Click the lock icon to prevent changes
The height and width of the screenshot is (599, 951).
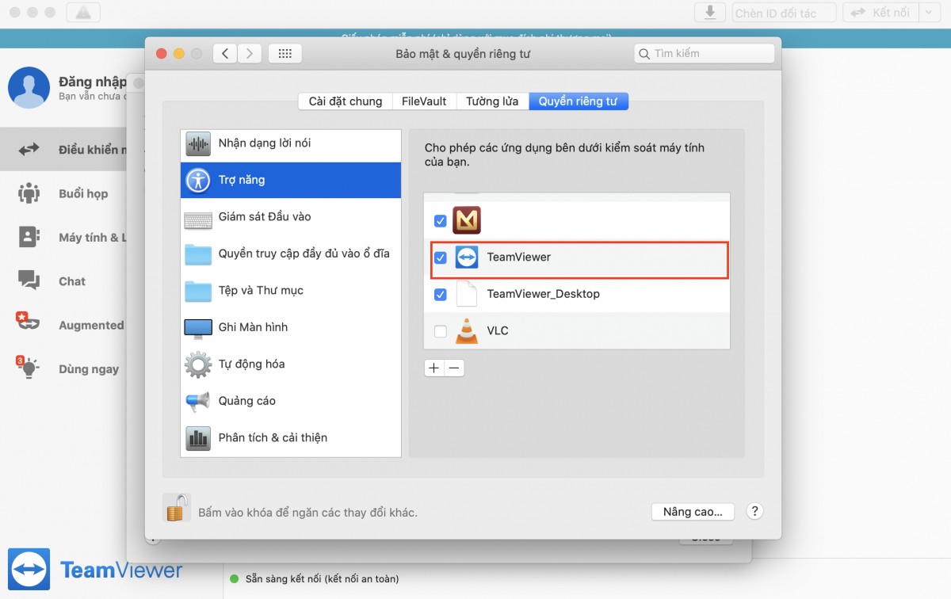click(x=178, y=507)
